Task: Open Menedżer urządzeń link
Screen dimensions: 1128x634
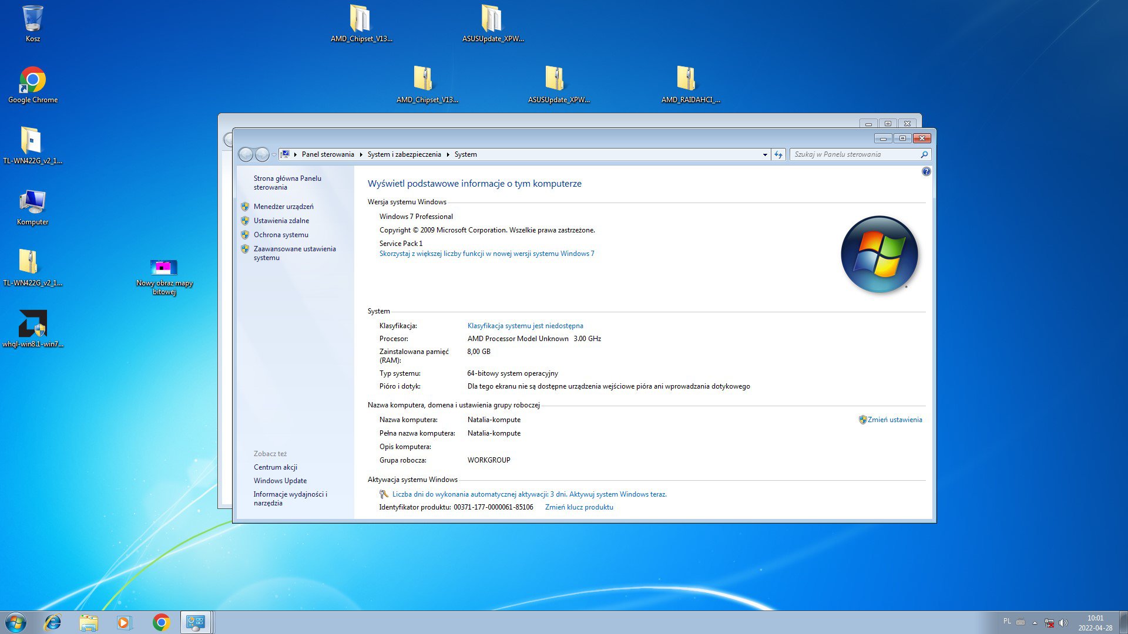Action: (284, 207)
